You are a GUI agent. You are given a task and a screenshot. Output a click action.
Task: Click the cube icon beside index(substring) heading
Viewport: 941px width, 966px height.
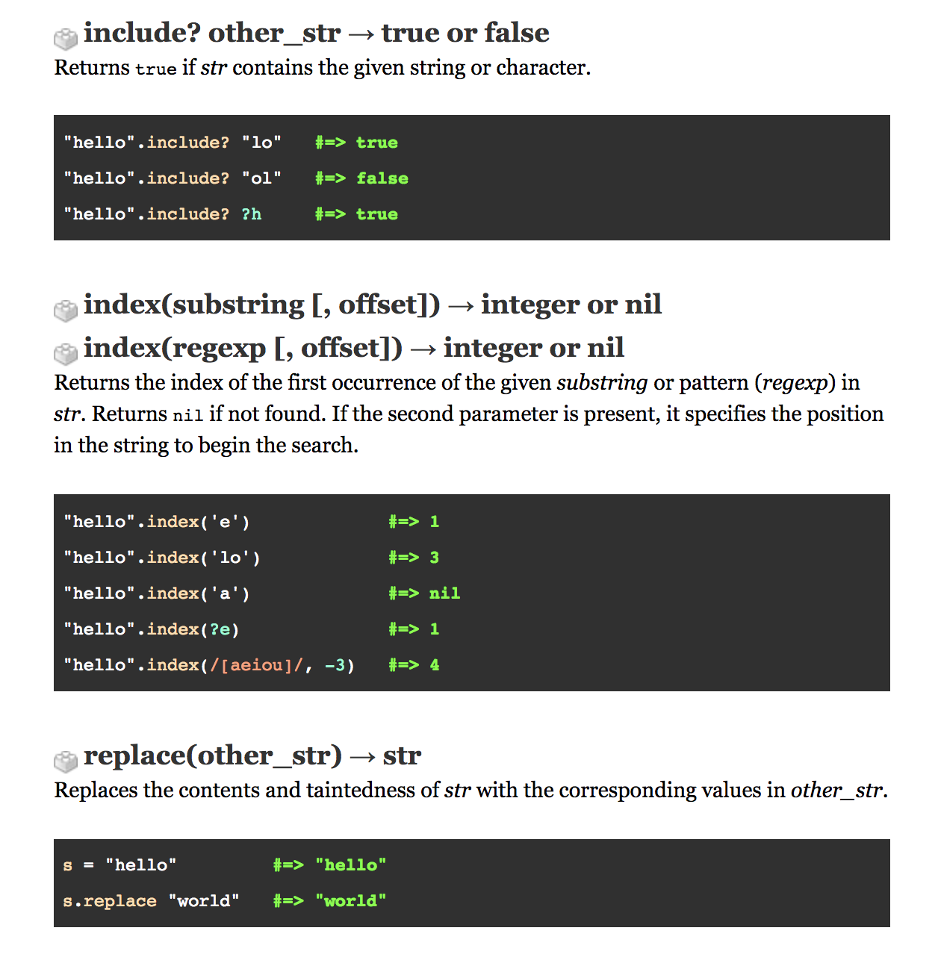(66, 310)
